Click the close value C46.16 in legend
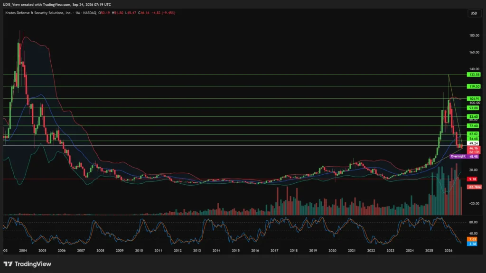 click(x=144, y=13)
